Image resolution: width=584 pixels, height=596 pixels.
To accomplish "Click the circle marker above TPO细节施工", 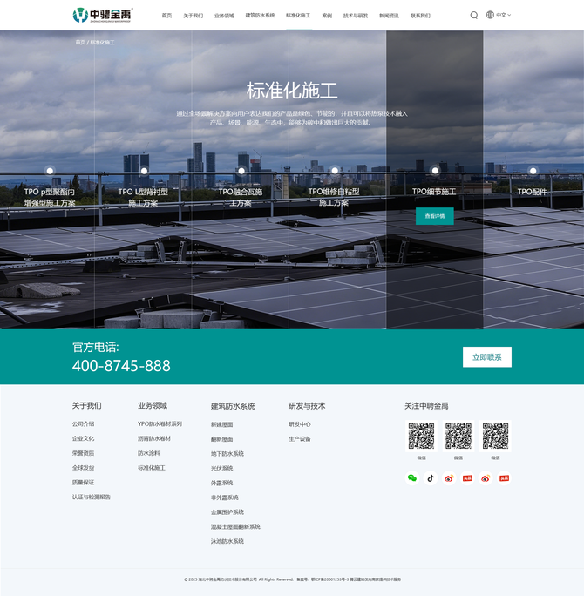I will 435,171.
